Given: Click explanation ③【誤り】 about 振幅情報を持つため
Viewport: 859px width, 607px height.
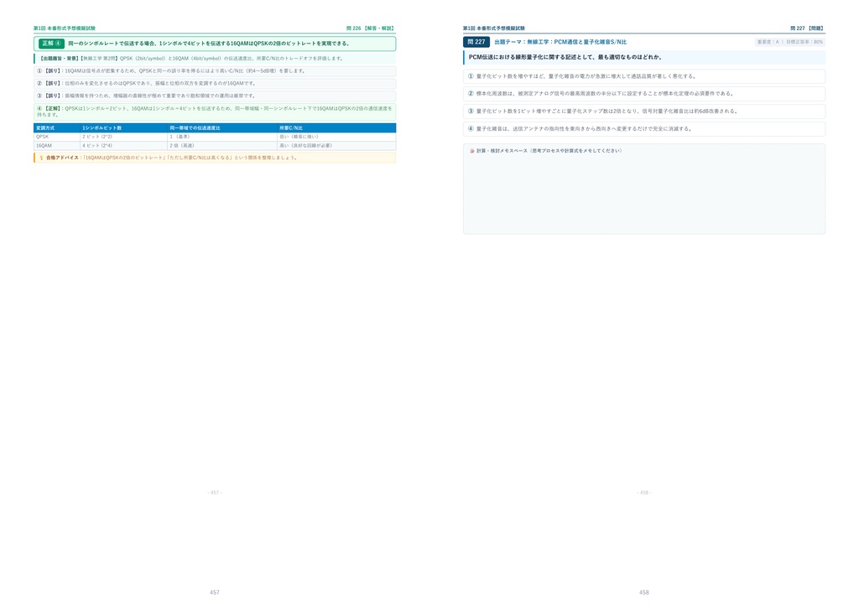Looking at the screenshot, I should click(215, 96).
